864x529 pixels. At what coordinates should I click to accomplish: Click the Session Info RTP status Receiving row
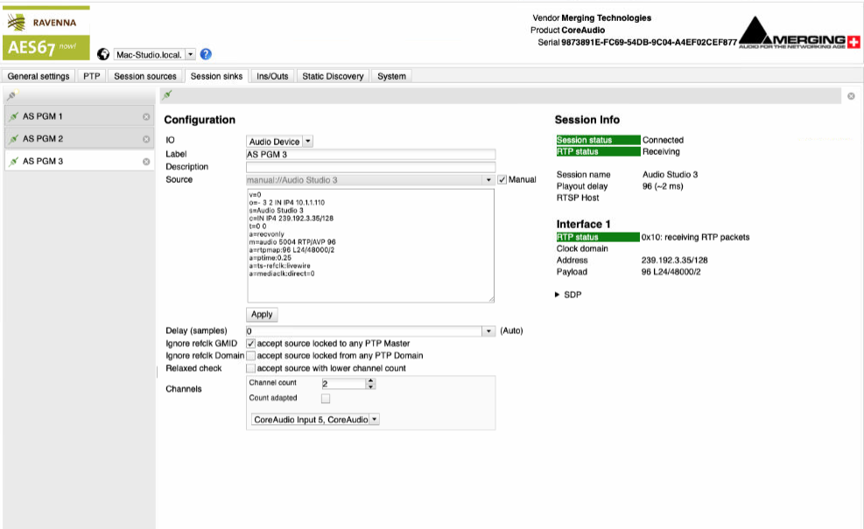click(618, 152)
